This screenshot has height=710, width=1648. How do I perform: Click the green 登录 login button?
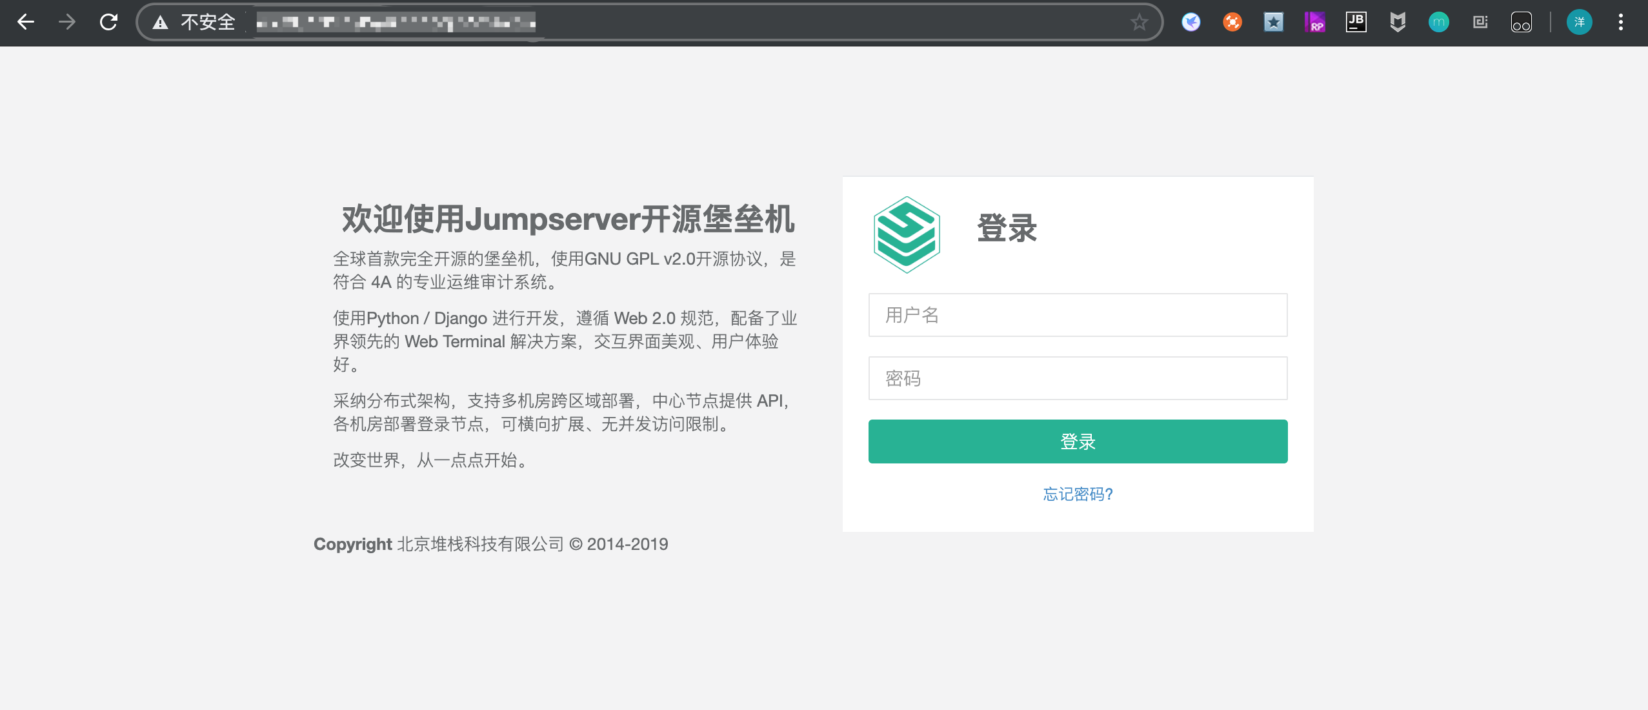(1078, 441)
